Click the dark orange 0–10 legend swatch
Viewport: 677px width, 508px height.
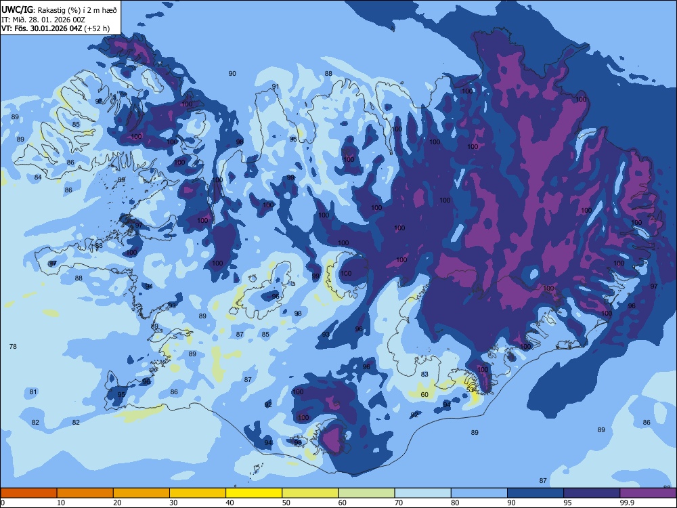[x=28, y=493]
